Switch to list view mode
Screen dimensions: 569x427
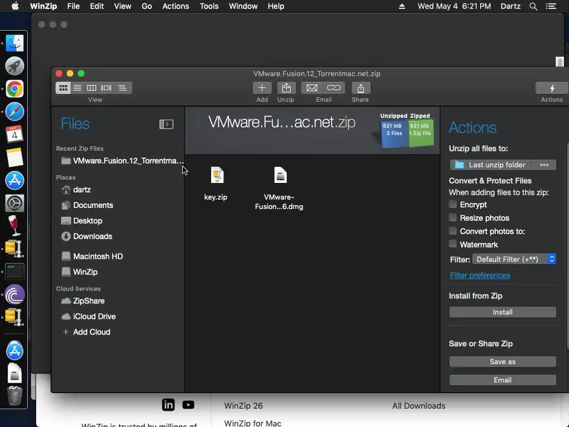[x=77, y=88]
